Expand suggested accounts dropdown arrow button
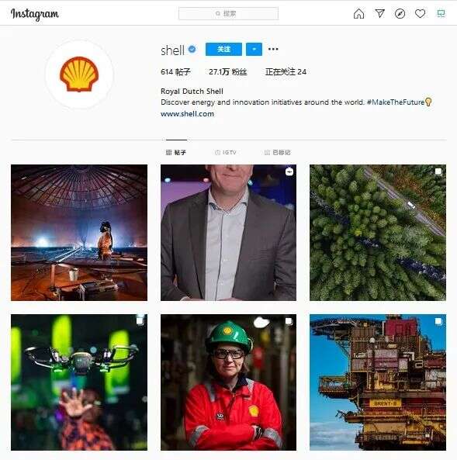The image size is (457, 460). coord(254,49)
